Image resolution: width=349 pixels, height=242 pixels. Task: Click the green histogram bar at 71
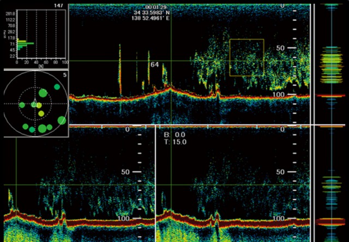tap(25, 44)
